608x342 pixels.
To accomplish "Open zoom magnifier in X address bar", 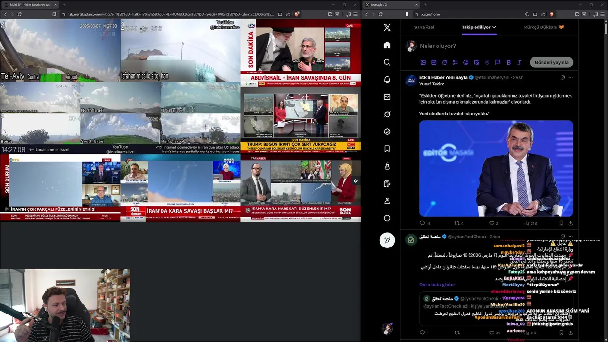I will click(527, 14).
